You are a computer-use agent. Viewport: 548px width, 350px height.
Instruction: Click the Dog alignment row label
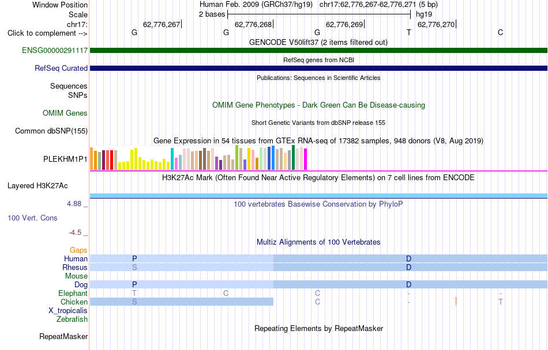coord(81,284)
